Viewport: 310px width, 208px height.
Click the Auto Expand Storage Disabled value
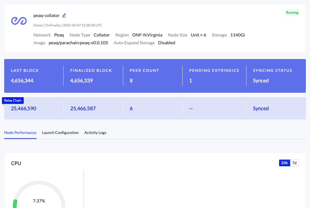coord(166,43)
